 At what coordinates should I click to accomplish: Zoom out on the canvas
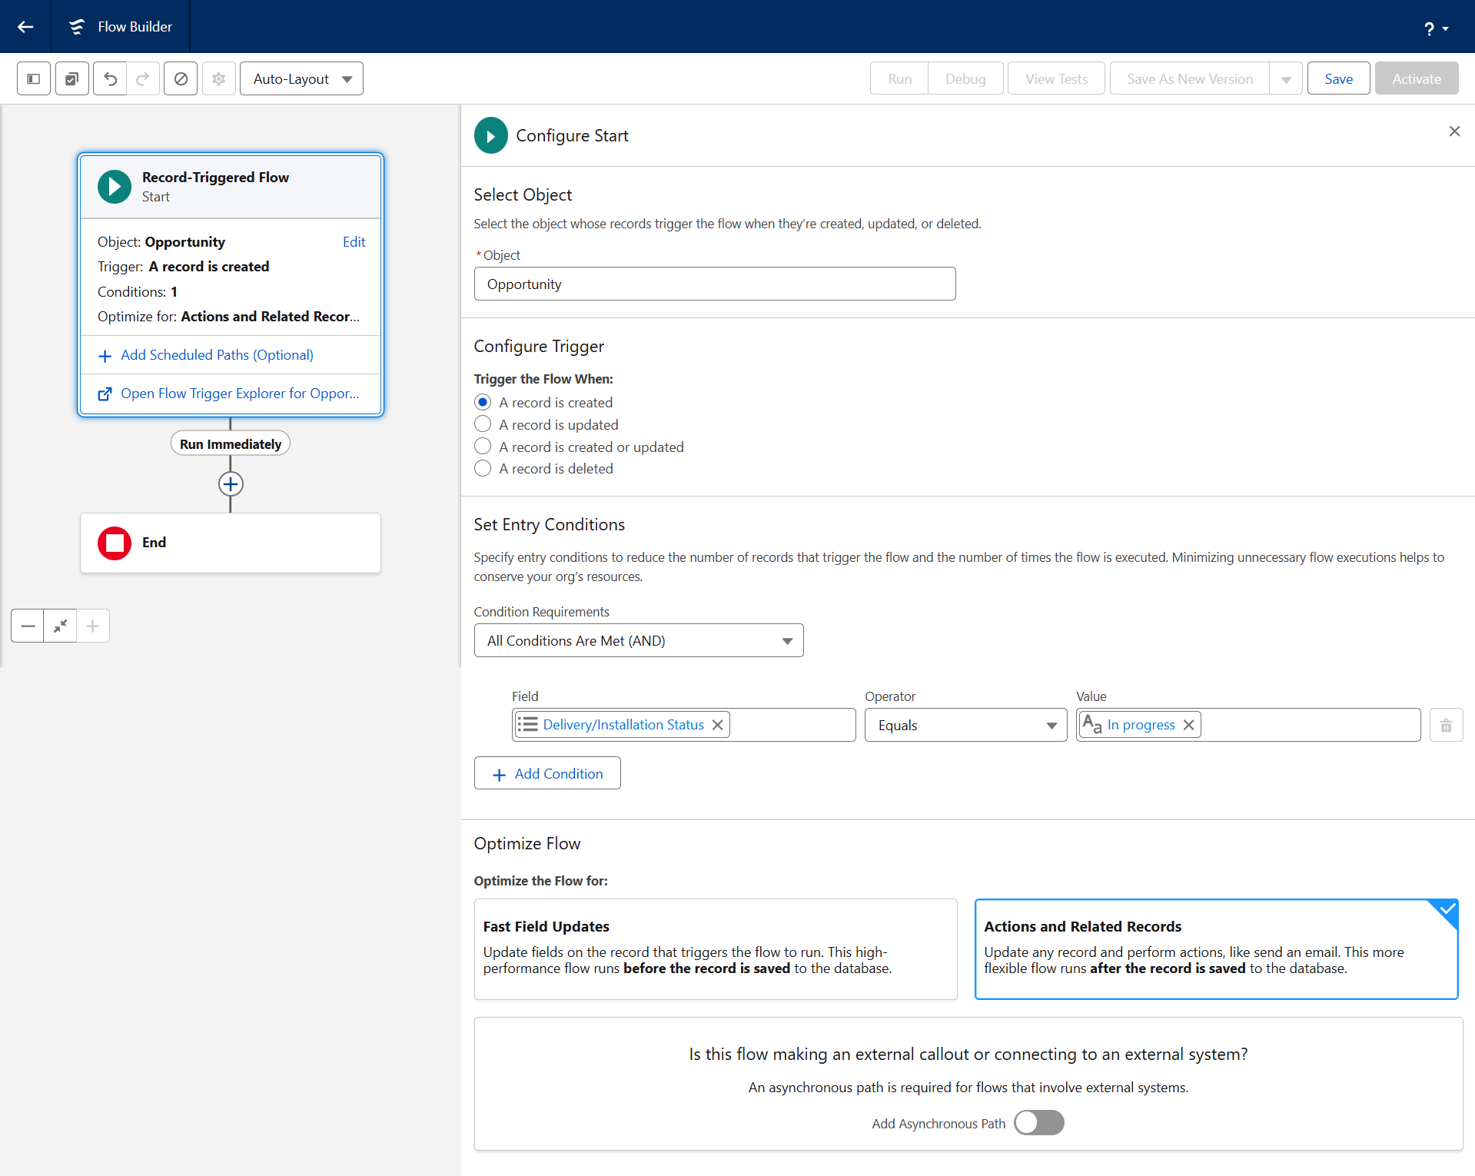28,626
